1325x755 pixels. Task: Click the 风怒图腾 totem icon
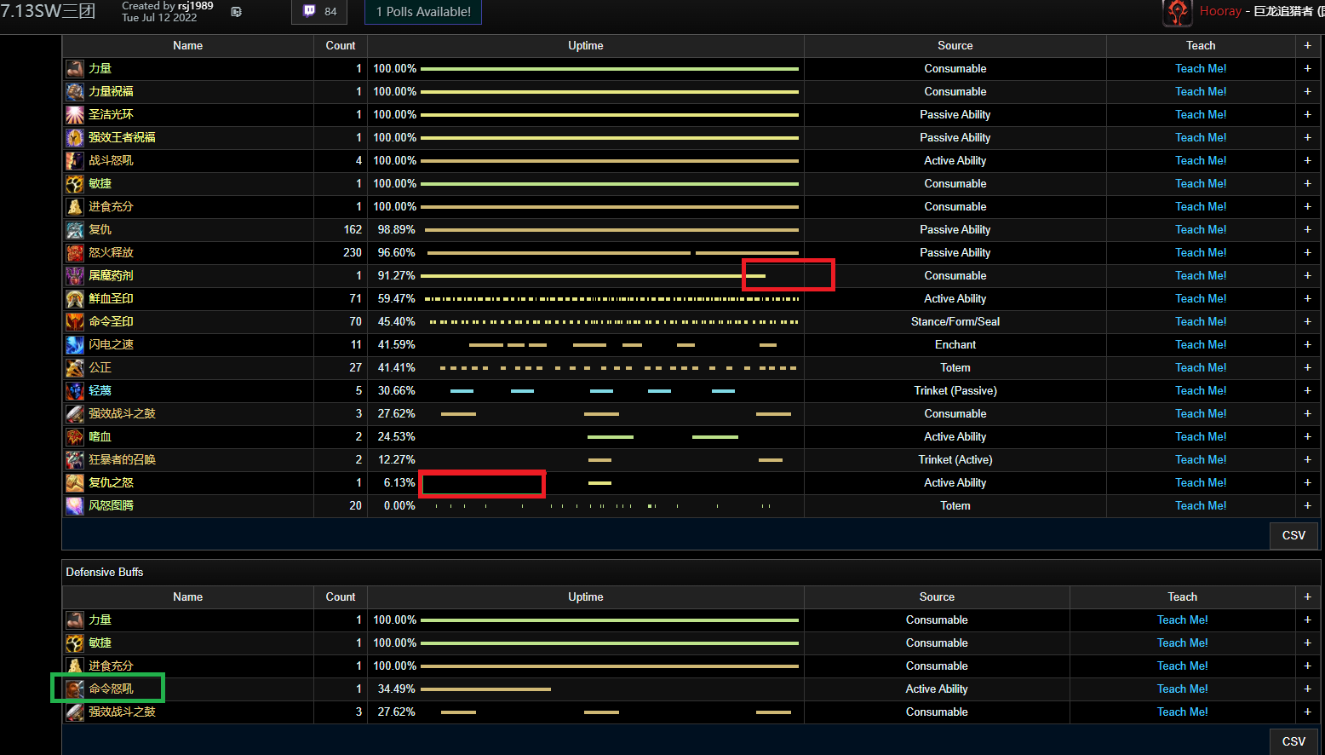(75, 505)
